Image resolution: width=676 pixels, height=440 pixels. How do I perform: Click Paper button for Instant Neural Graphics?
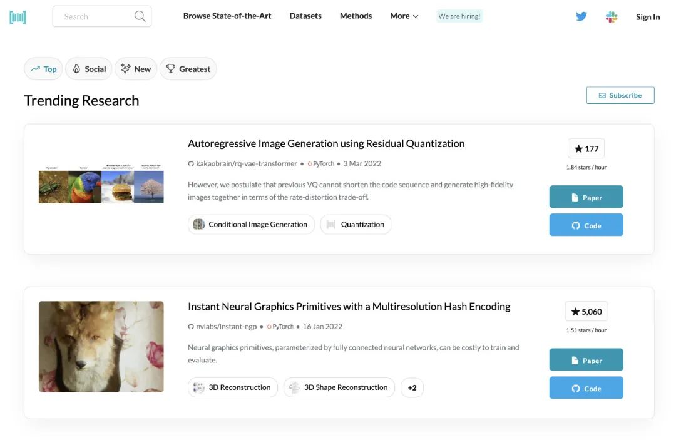pyautogui.click(x=586, y=360)
